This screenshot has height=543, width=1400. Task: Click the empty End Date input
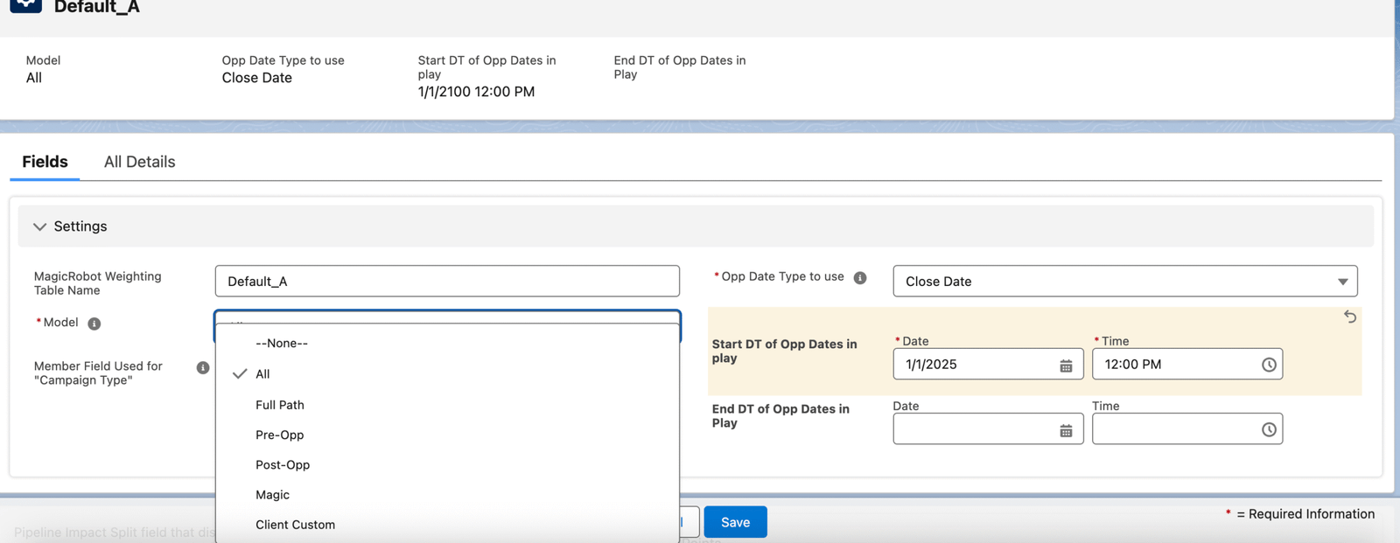pos(988,429)
